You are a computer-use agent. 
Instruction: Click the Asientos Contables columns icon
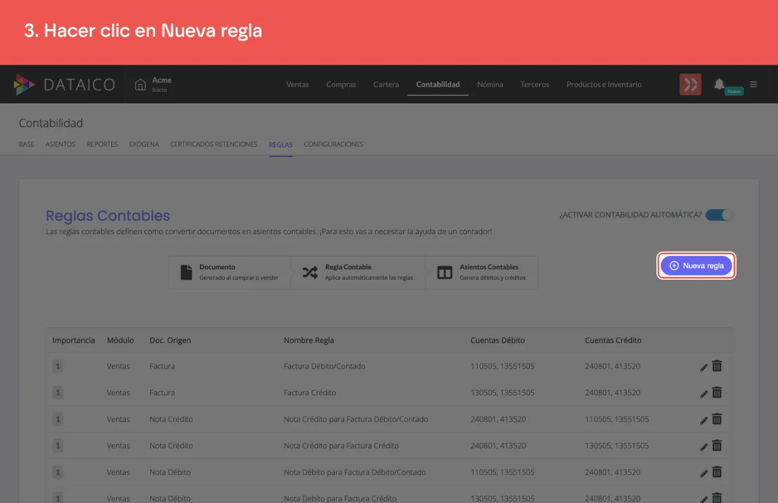click(x=445, y=272)
